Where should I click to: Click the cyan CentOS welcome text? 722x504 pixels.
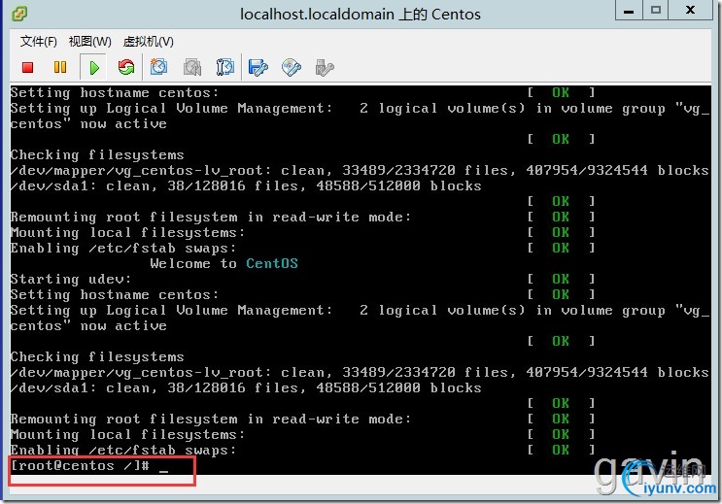point(272,263)
